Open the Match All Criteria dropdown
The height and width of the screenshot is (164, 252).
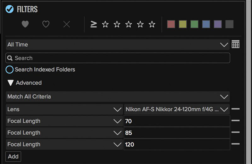[x=117, y=97]
